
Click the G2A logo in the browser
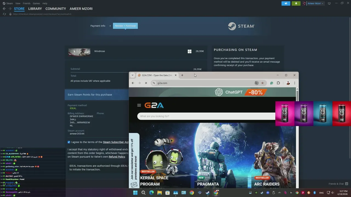[154, 105]
